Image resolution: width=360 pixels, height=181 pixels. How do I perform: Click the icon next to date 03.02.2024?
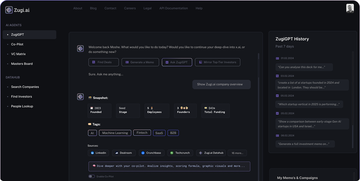tap(277, 76)
